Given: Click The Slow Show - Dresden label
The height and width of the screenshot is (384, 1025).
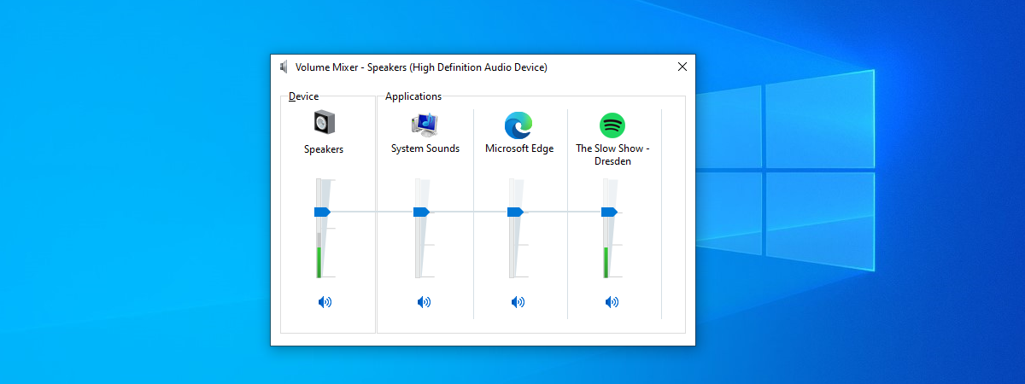Looking at the screenshot, I should 613,154.
